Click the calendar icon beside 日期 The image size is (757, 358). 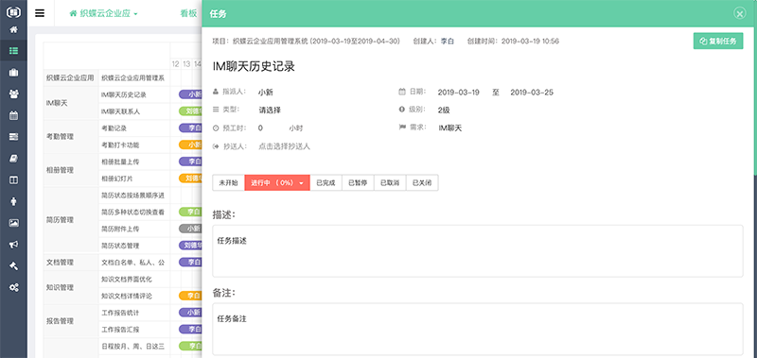click(x=401, y=92)
